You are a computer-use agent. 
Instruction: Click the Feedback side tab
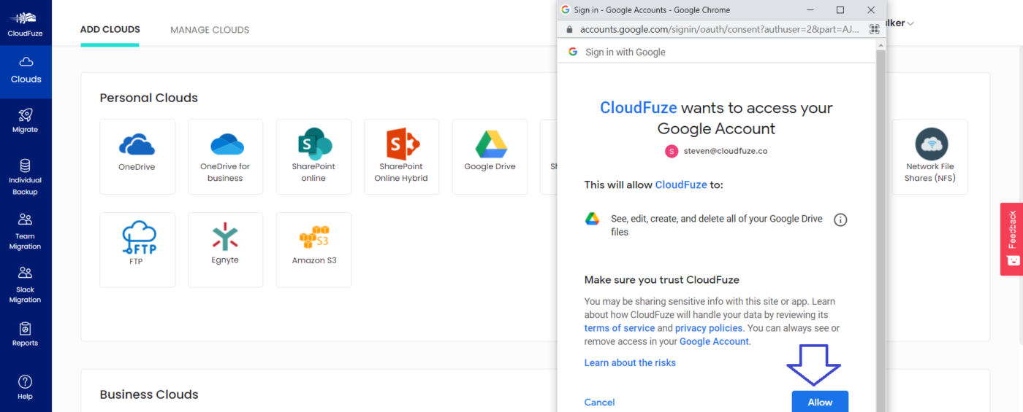pyautogui.click(x=1011, y=238)
